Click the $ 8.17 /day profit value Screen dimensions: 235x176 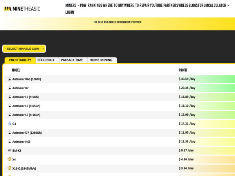(x=186, y=151)
